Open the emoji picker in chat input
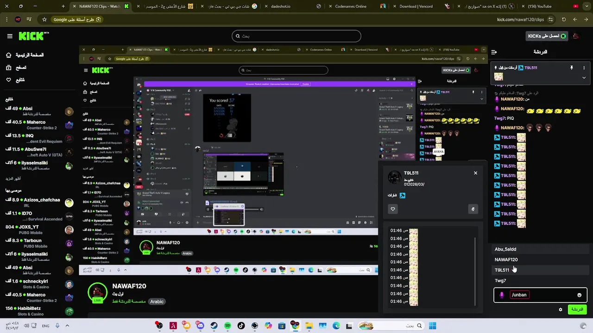Viewport: 593px width, 333px height. pyautogui.click(x=579, y=295)
